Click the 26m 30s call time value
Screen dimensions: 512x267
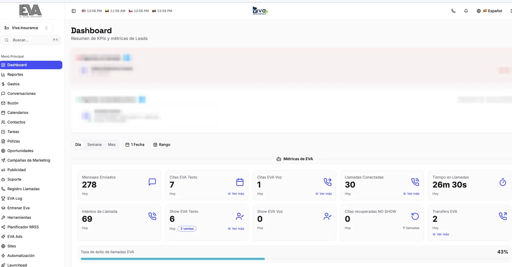tap(449, 185)
